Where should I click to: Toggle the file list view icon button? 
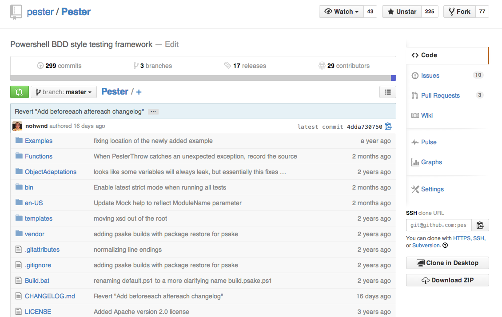(x=387, y=92)
